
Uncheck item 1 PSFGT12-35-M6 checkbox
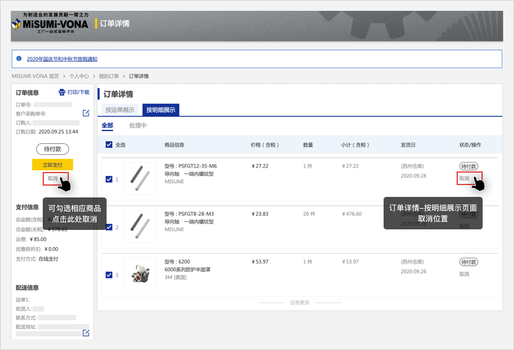pyautogui.click(x=109, y=179)
